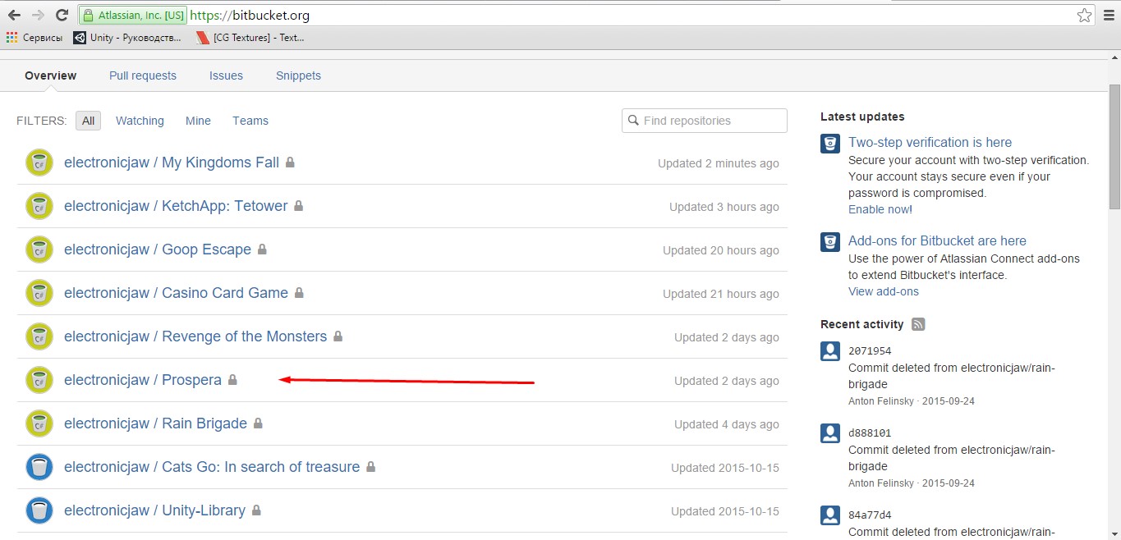Click Unity-Library repository blue bucket avatar

pyautogui.click(x=39, y=510)
